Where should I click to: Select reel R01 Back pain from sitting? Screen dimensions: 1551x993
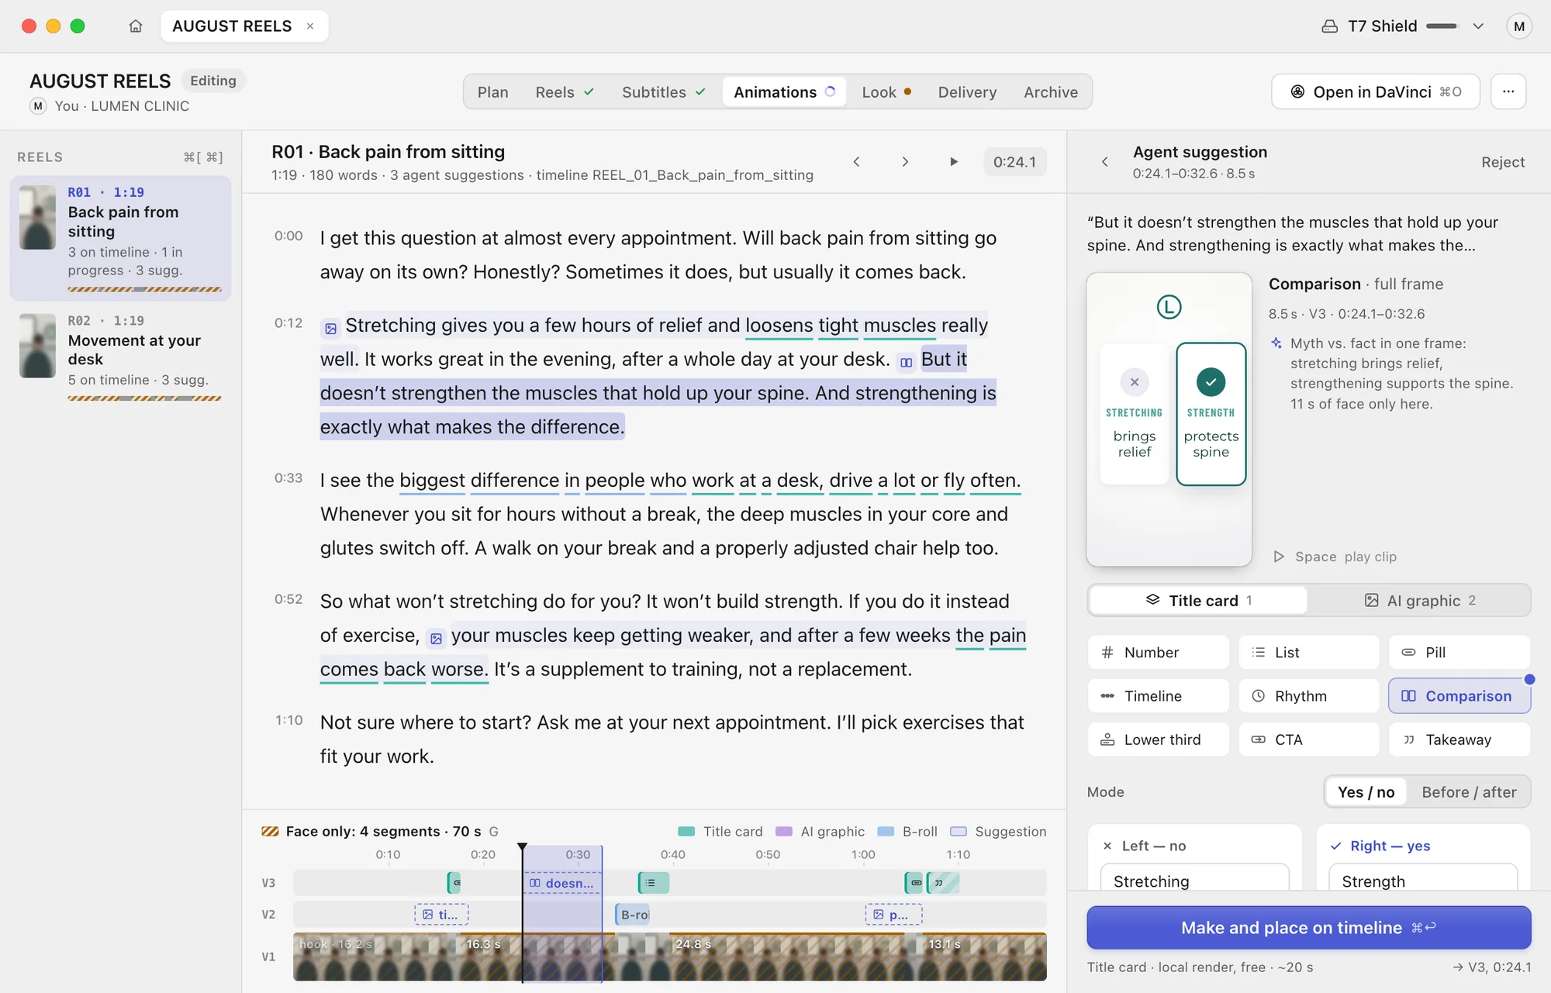tap(120, 238)
